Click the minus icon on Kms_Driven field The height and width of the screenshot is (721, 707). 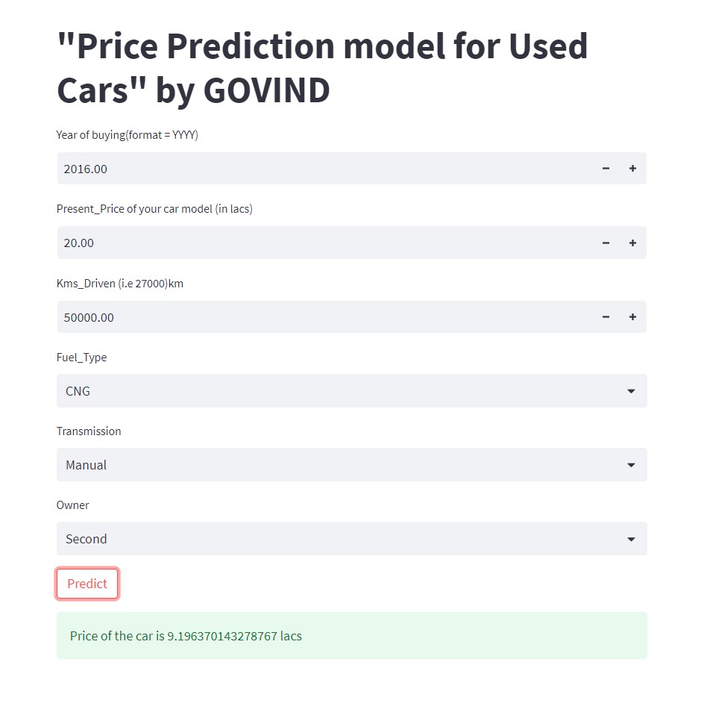click(606, 316)
